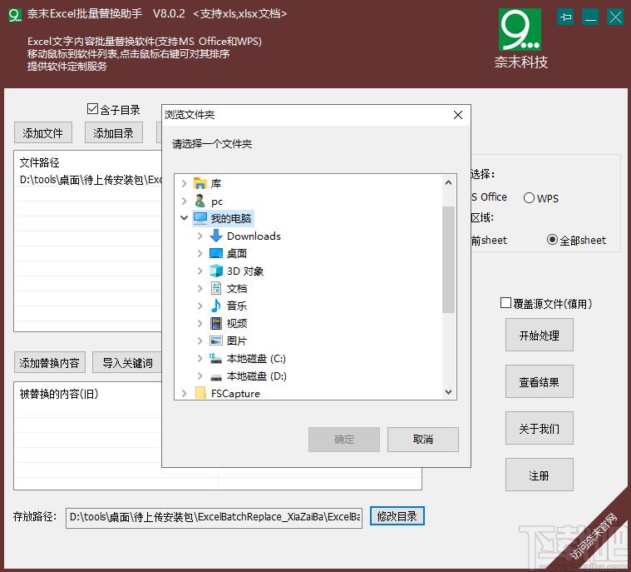Image resolution: width=631 pixels, height=572 pixels.
Task: Click the small app icon in the title bar
Action: point(14,15)
